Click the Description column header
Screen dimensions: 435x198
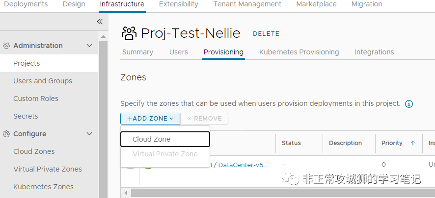[x=345, y=143]
